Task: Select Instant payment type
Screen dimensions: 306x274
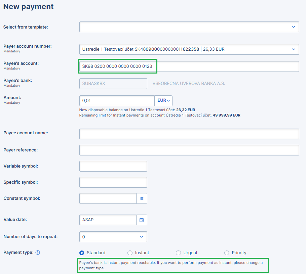Action: coord(130,253)
